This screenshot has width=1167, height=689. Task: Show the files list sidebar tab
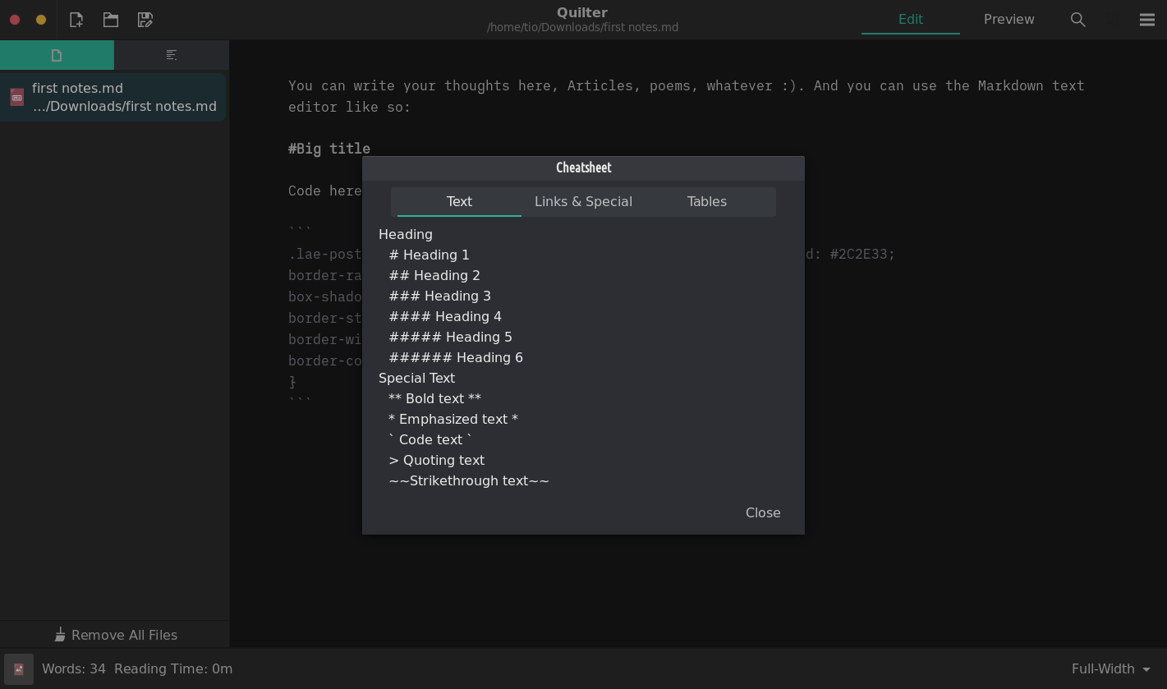pos(57,55)
